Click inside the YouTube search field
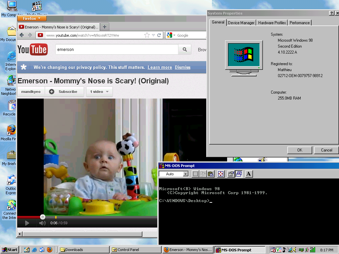339x254 pixels. (116, 49)
